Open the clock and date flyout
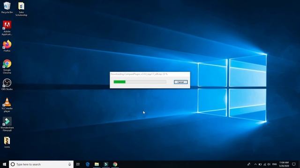This screenshot has height=168, width=300. point(284,164)
